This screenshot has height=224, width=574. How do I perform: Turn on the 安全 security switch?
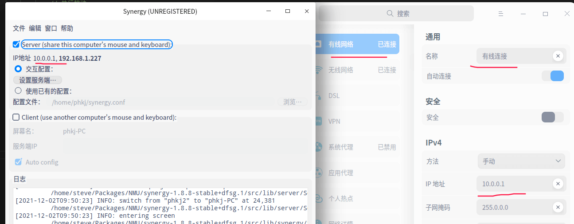pyautogui.click(x=553, y=117)
